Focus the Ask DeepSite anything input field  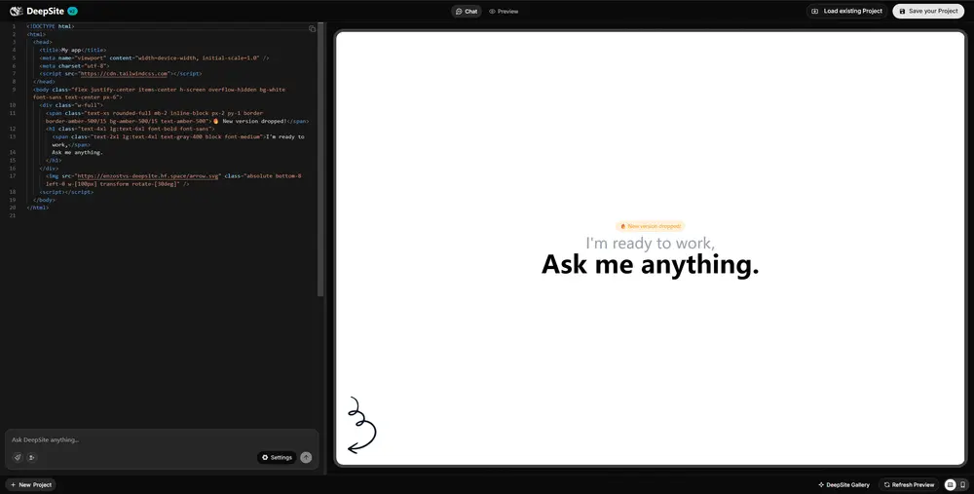[x=156, y=439]
